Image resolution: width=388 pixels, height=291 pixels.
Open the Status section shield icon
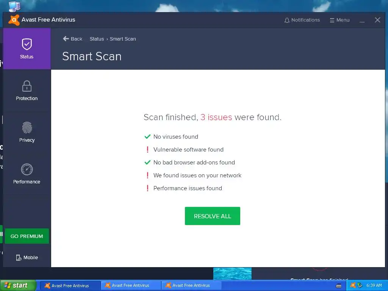point(27,44)
